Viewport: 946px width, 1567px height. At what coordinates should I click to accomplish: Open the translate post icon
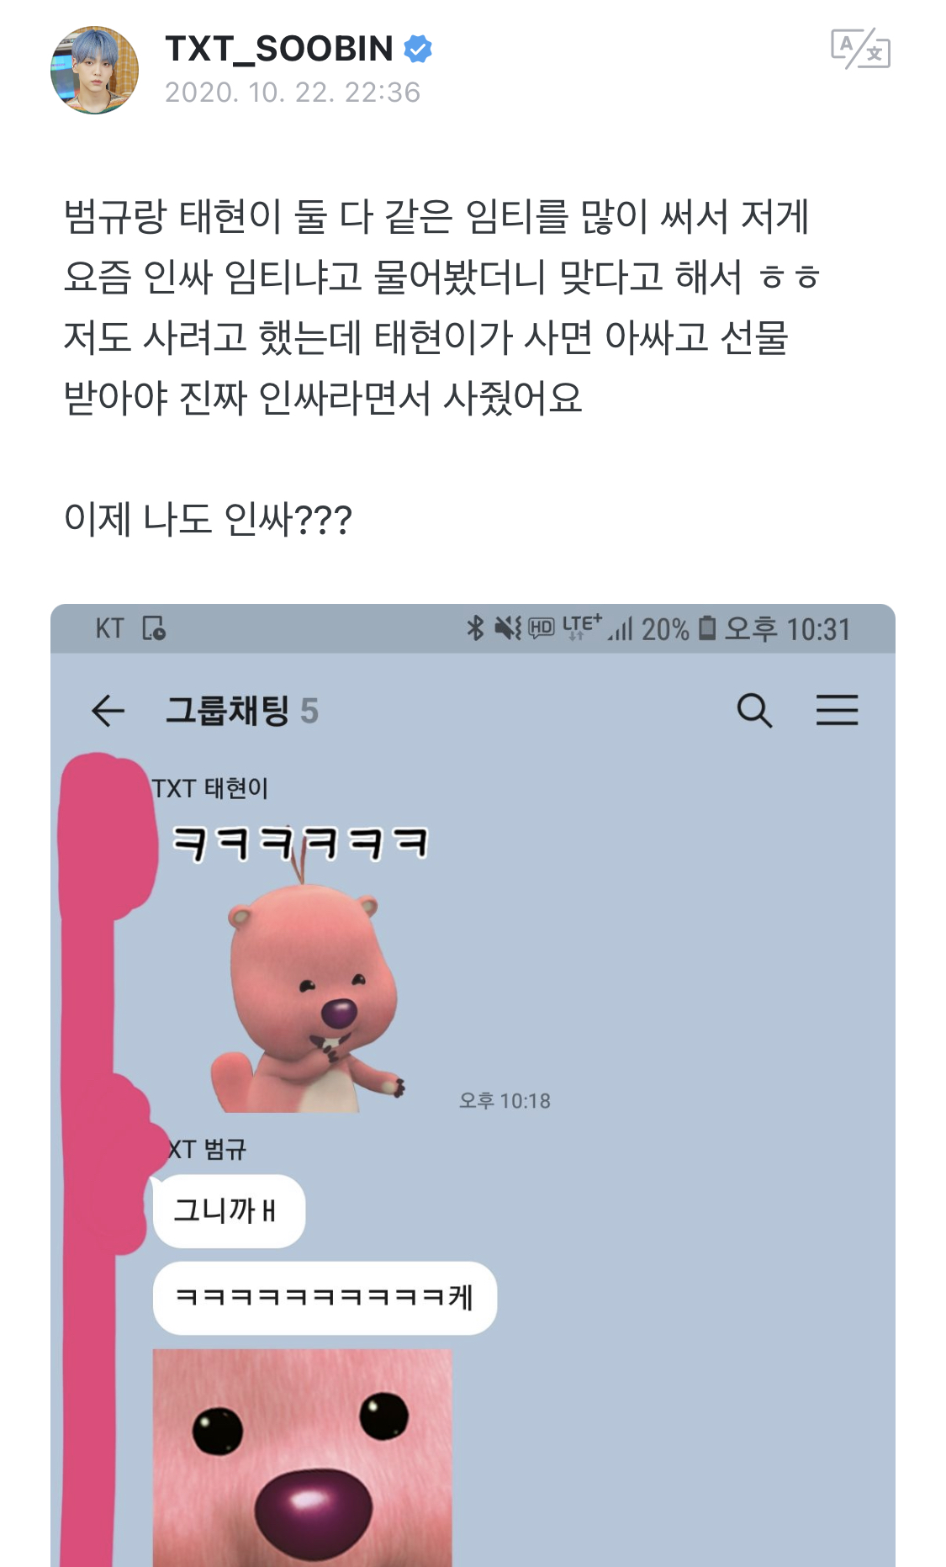860,49
